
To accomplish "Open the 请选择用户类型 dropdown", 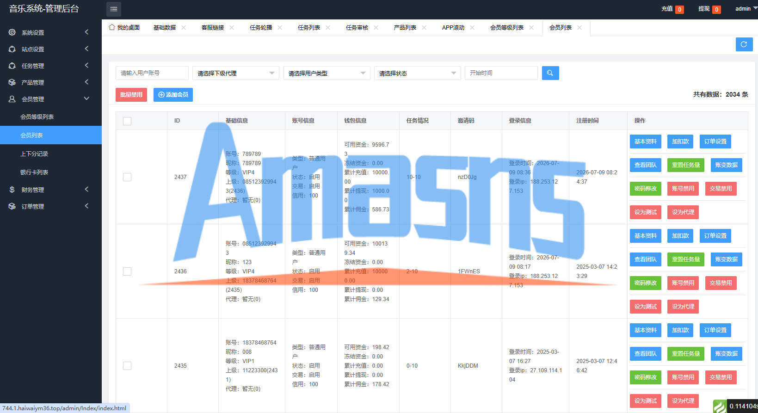I will [x=327, y=73].
